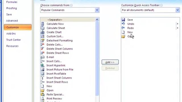The image size is (182, 102).
Task: Click the Remove button
Action: tap(110, 68)
